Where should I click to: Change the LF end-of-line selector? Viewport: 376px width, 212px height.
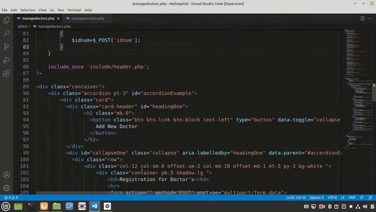click(x=343, y=198)
